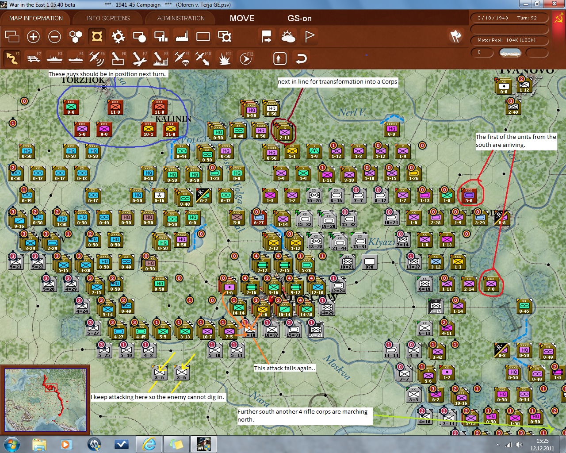Screen dimensions: 566x453
Task: Toggle the highlighted yellow square map icon
Action: (x=97, y=36)
